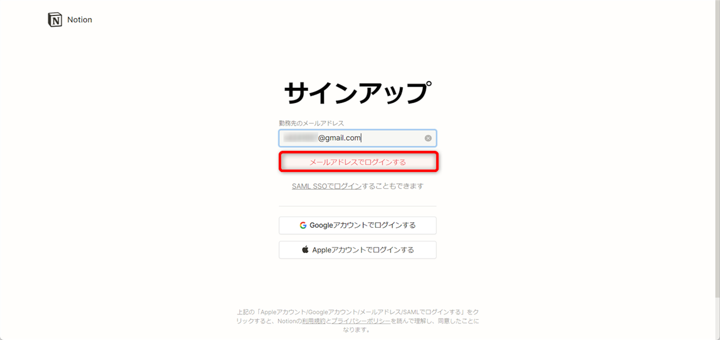Click the Apple logo icon
720x340 pixels.
305,249
